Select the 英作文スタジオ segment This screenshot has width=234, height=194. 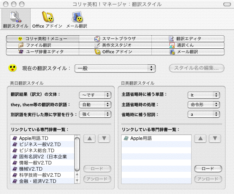115,45
